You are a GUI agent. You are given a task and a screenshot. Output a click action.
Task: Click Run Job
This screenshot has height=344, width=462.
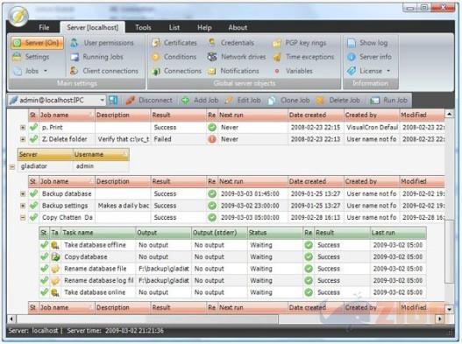(x=388, y=101)
